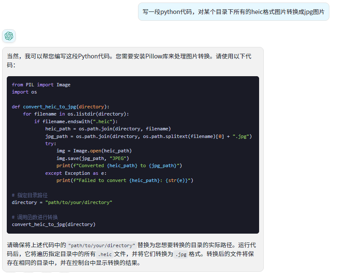This screenshot has height=273, width=337.
Task: Click the reply intro sentence mentioning the Pillow库
Action: 129,61
